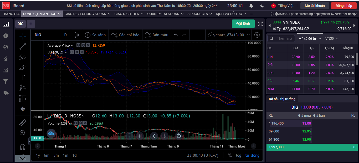The image size is (359, 163).
Task: Open the DỊCH VỤ HỖ TRỢ menu
Action: pyautogui.click(x=231, y=14)
